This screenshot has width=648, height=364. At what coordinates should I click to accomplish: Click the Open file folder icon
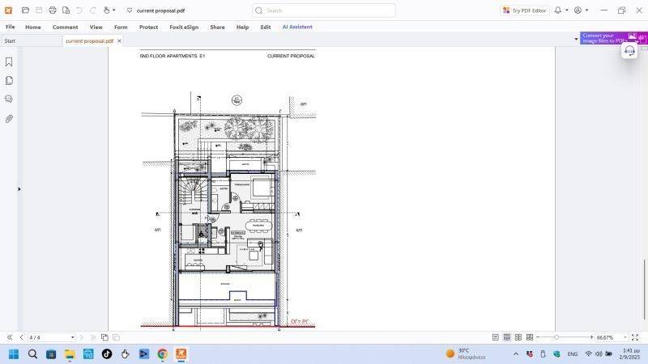pyautogui.click(x=26, y=11)
